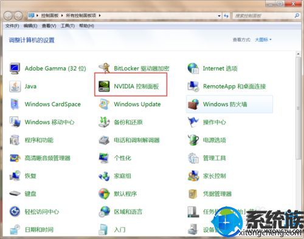Click the 区域和语言 link
The height and width of the screenshot is (239, 304).
128,212
